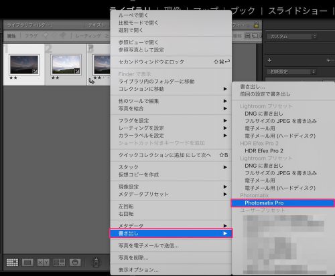This screenshot has height=276, width=335.
Task: Choose second 電子メール用 preset
Action: pos(283,180)
